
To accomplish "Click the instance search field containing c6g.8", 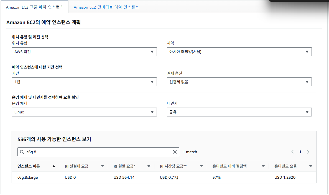I will 98,152.
